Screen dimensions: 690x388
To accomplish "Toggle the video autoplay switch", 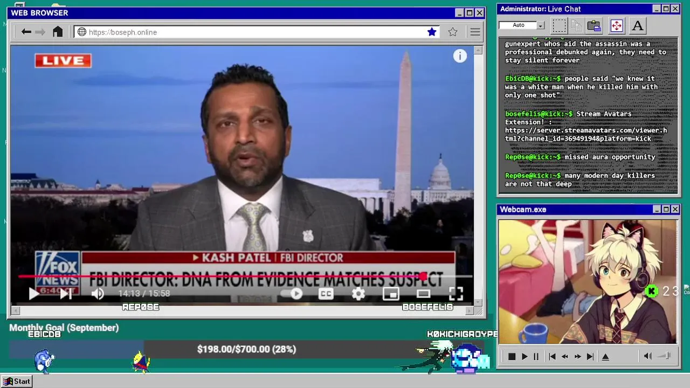I will point(292,294).
